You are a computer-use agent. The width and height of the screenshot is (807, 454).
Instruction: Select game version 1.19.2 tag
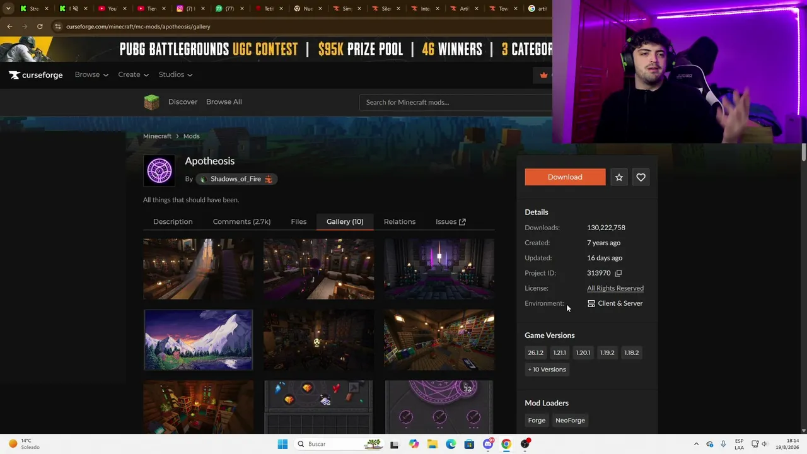pyautogui.click(x=607, y=353)
